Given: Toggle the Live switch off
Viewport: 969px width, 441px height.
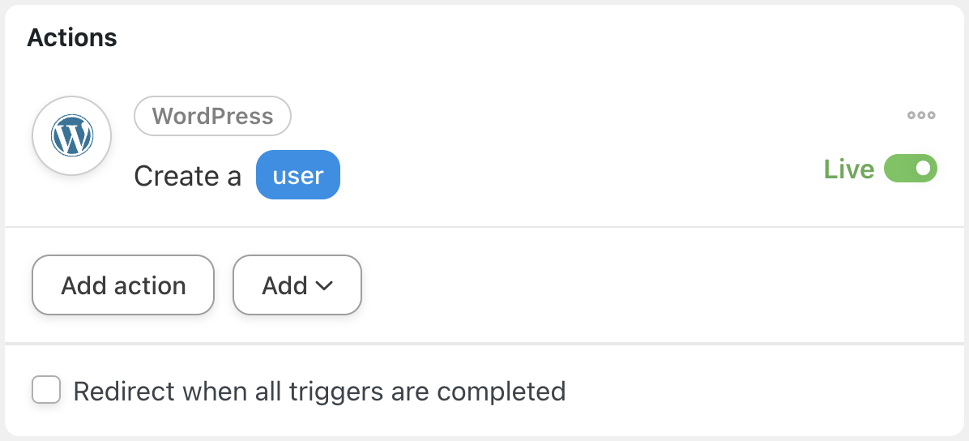Looking at the screenshot, I should pos(910,169).
